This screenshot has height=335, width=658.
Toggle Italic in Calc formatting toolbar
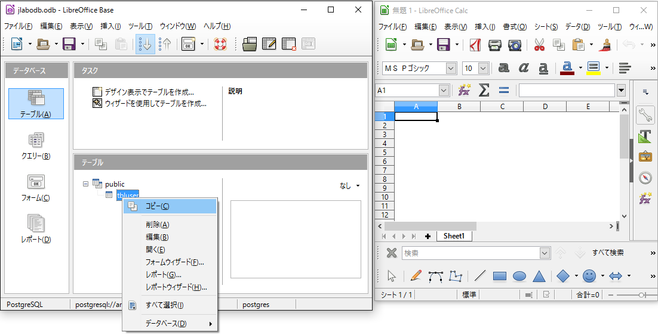[x=523, y=67]
